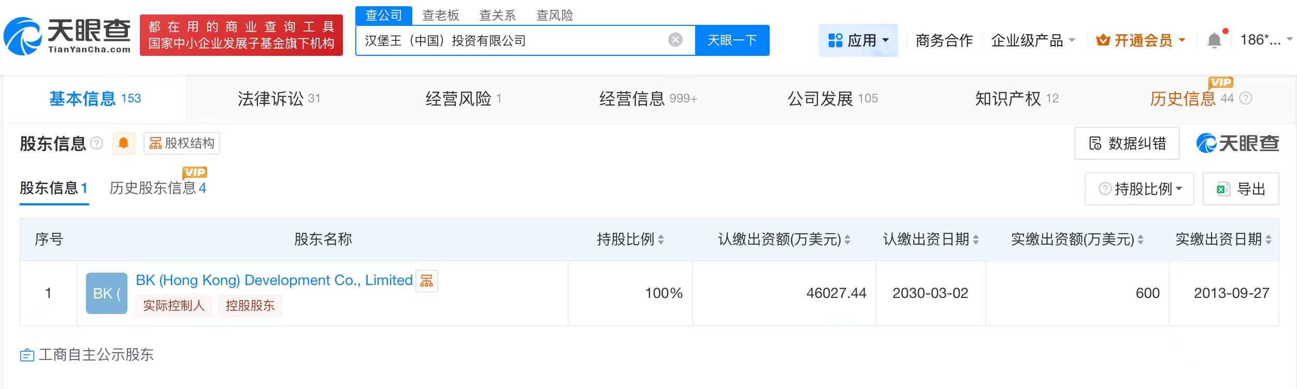The width and height of the screenshot is (1297, 389).
Task: Open equity structure icon next to BK shareholder name
Action: (x=427, y=281)
